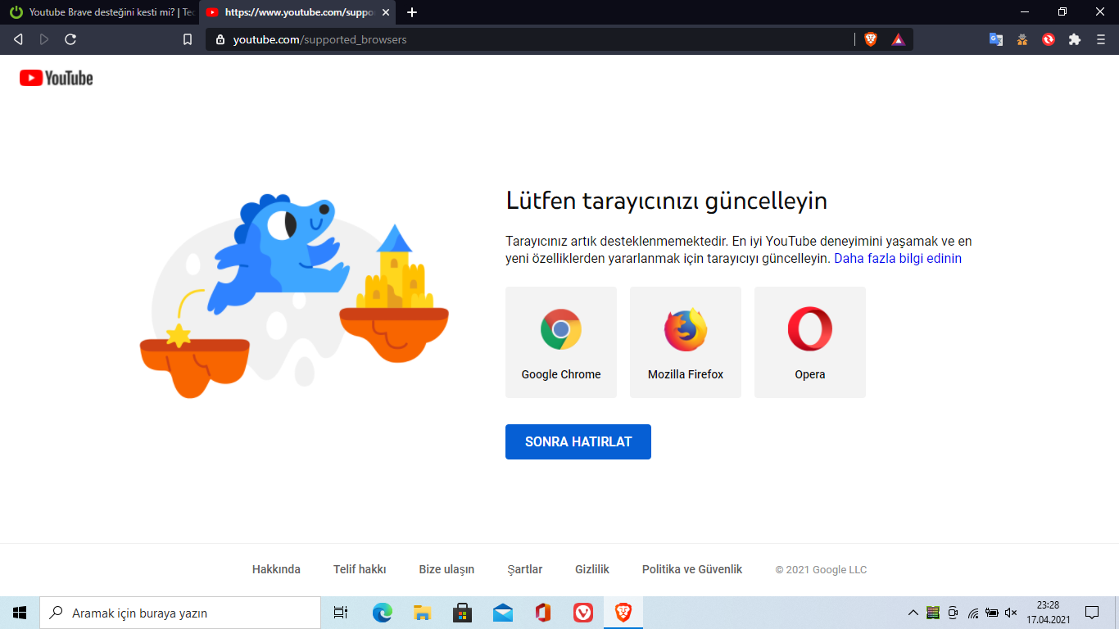Open Task View on the taskbar
This screenshot has width=1119, height=629.
click(x=341, y=613)
